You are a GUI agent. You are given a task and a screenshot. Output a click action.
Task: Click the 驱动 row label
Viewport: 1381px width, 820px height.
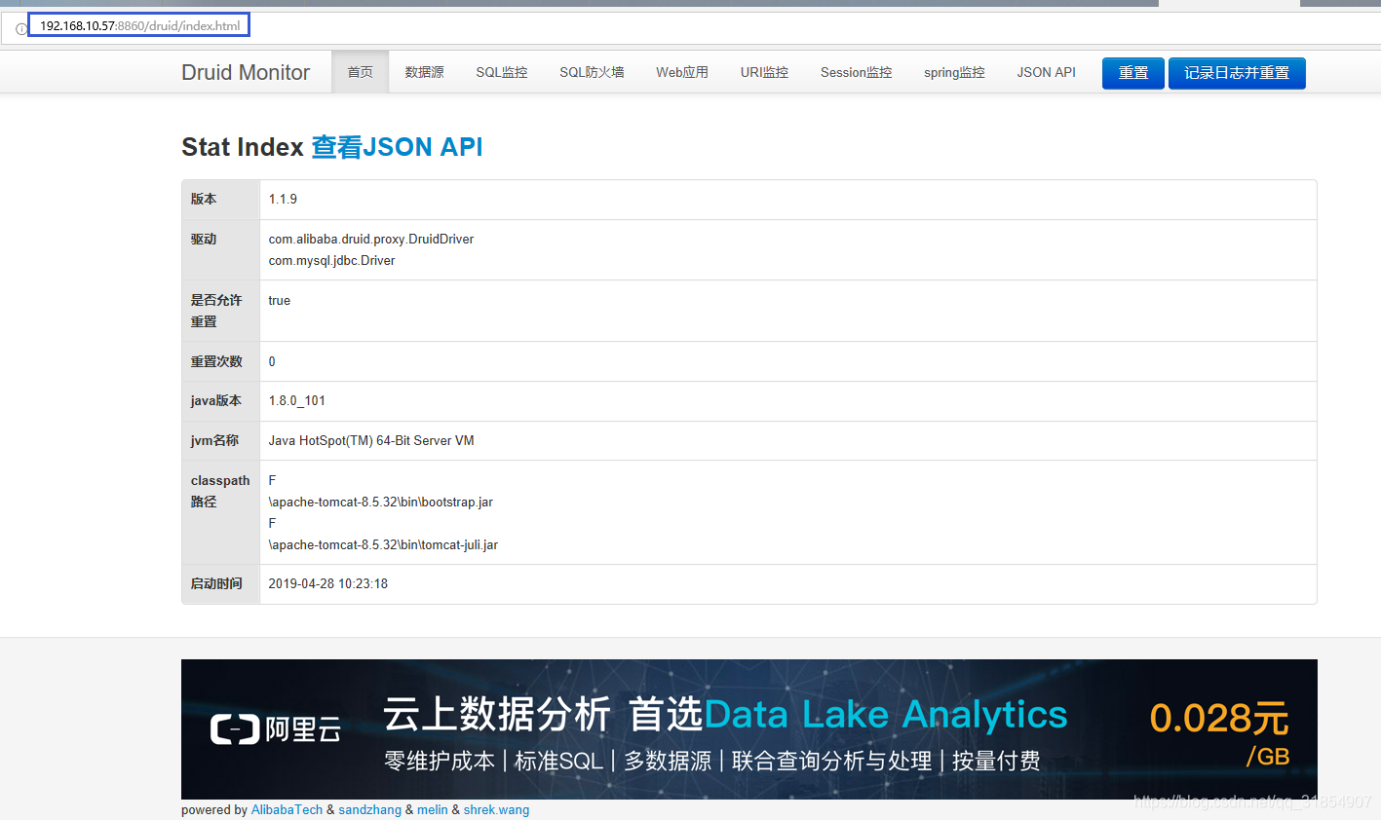click(204, 239)
